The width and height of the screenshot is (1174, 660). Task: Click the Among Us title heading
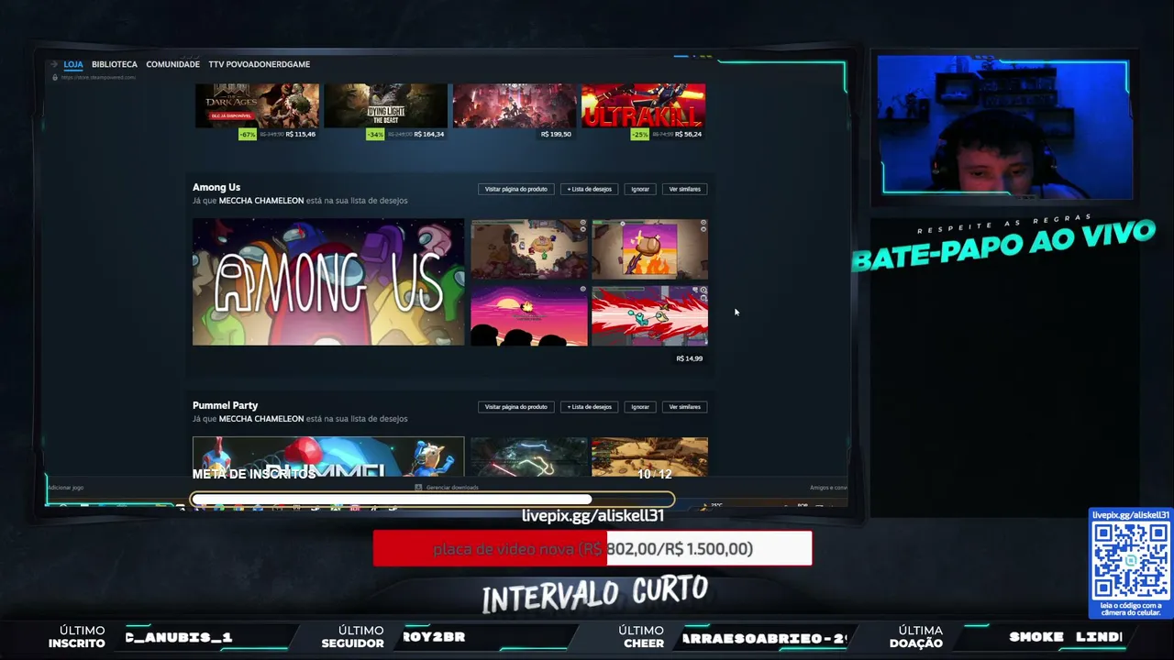coord(216,187)
